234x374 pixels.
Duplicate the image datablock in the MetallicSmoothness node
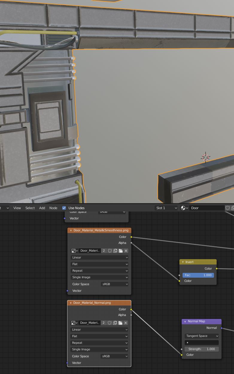pyautogui.click(x=115, y=251)
